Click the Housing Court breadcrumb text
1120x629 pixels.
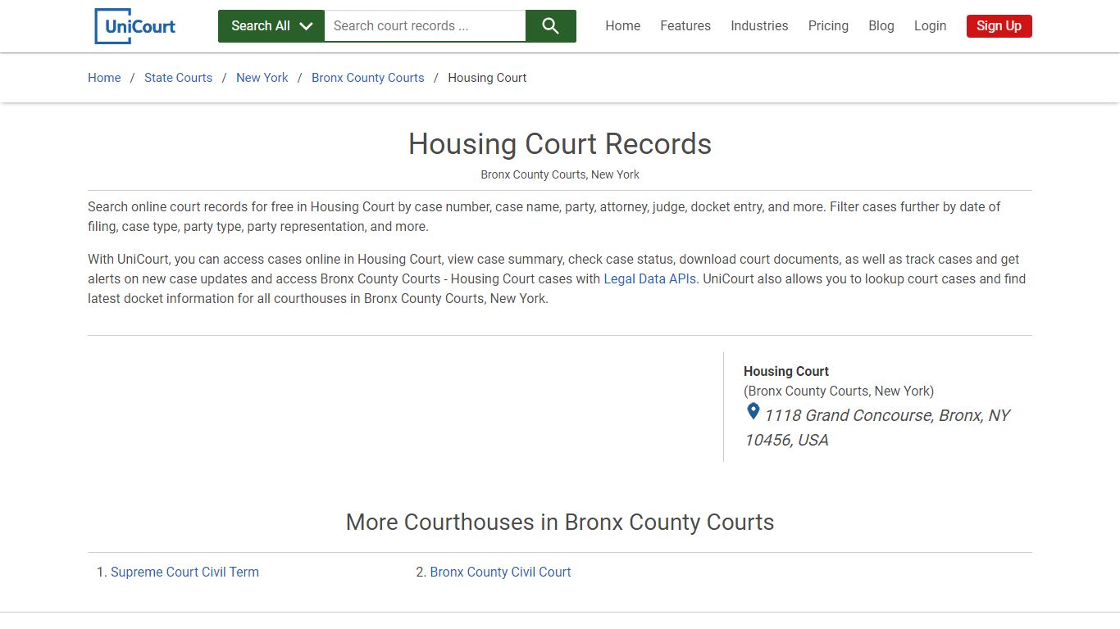pos(487,78)
